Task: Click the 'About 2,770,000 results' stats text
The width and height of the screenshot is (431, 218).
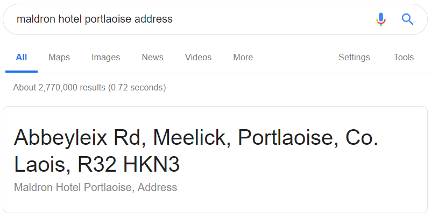Action: click(x=59, y=87)
